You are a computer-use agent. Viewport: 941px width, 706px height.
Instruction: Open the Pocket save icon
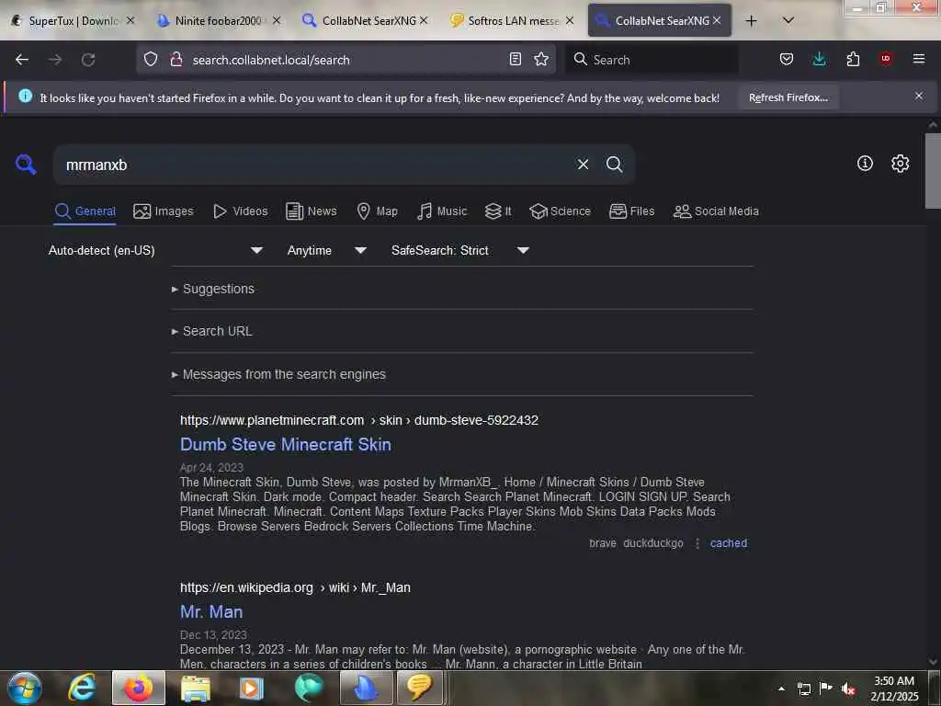coord(787,60)
